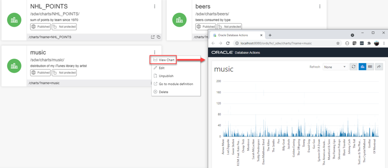The image size is (388, 168).
Task: Click the music card title
Action: click(38, 52)
